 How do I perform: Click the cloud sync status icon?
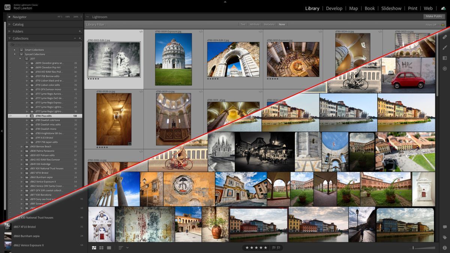tap(443, 8)
